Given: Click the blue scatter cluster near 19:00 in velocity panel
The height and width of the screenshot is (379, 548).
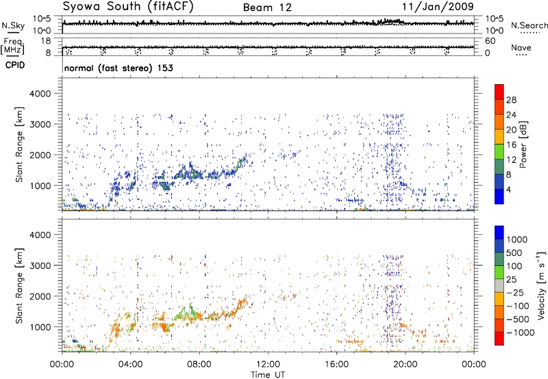Looking at the screenshot, I should [393, 300].
